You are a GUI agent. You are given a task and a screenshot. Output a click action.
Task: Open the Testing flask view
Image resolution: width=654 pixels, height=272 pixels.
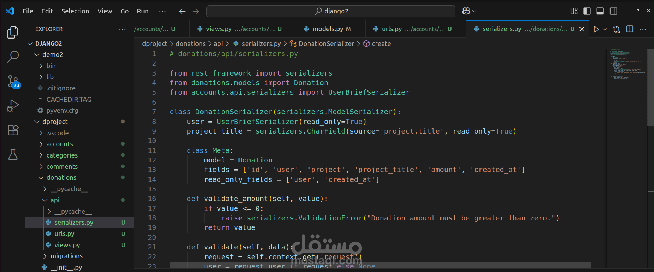tap(13, 154)
